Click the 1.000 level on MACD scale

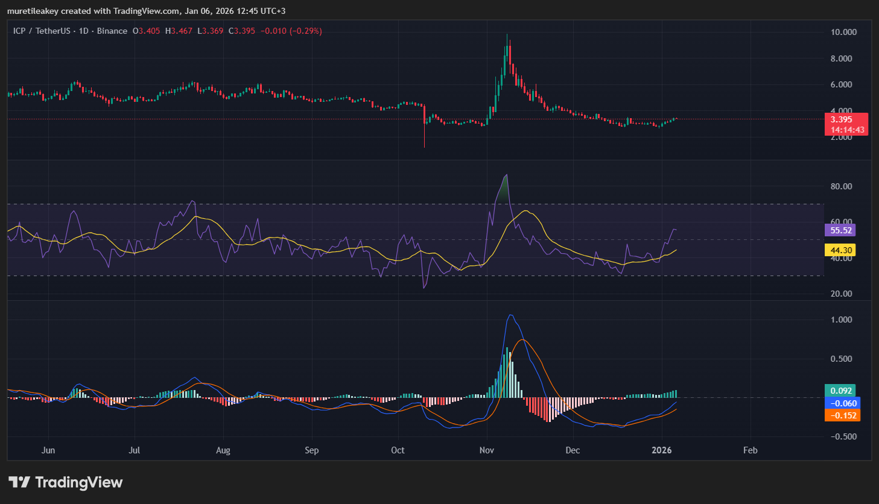pyautogui.click(x=841, y=320)
